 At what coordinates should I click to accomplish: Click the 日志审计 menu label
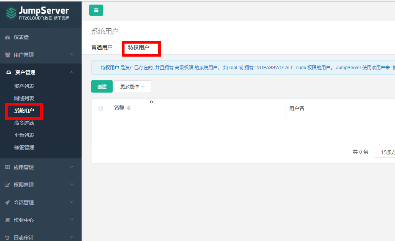[24, 238]
